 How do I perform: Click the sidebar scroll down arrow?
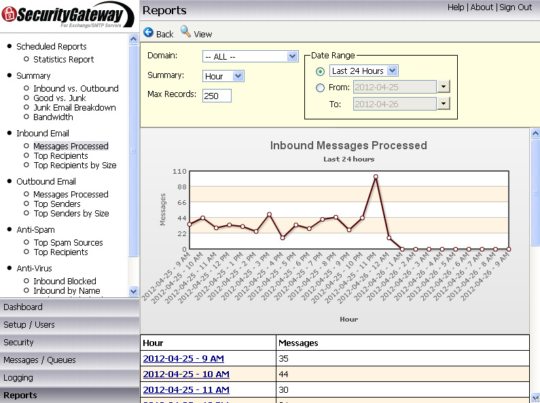pos(133,291)
